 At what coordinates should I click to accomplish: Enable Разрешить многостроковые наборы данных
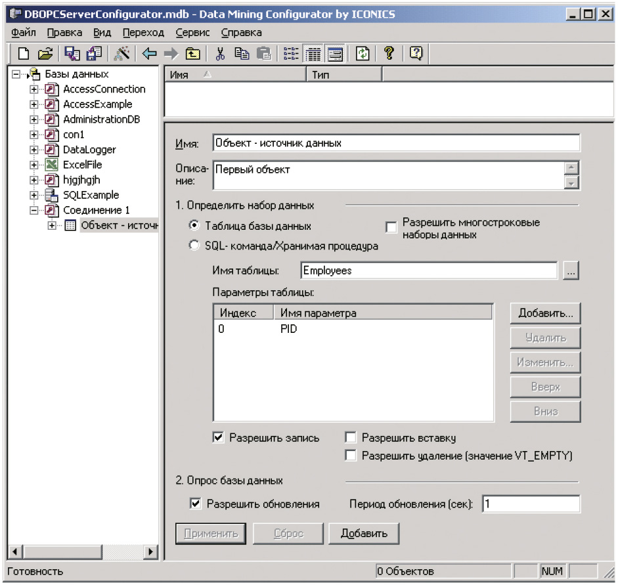[x=391, y=228]
